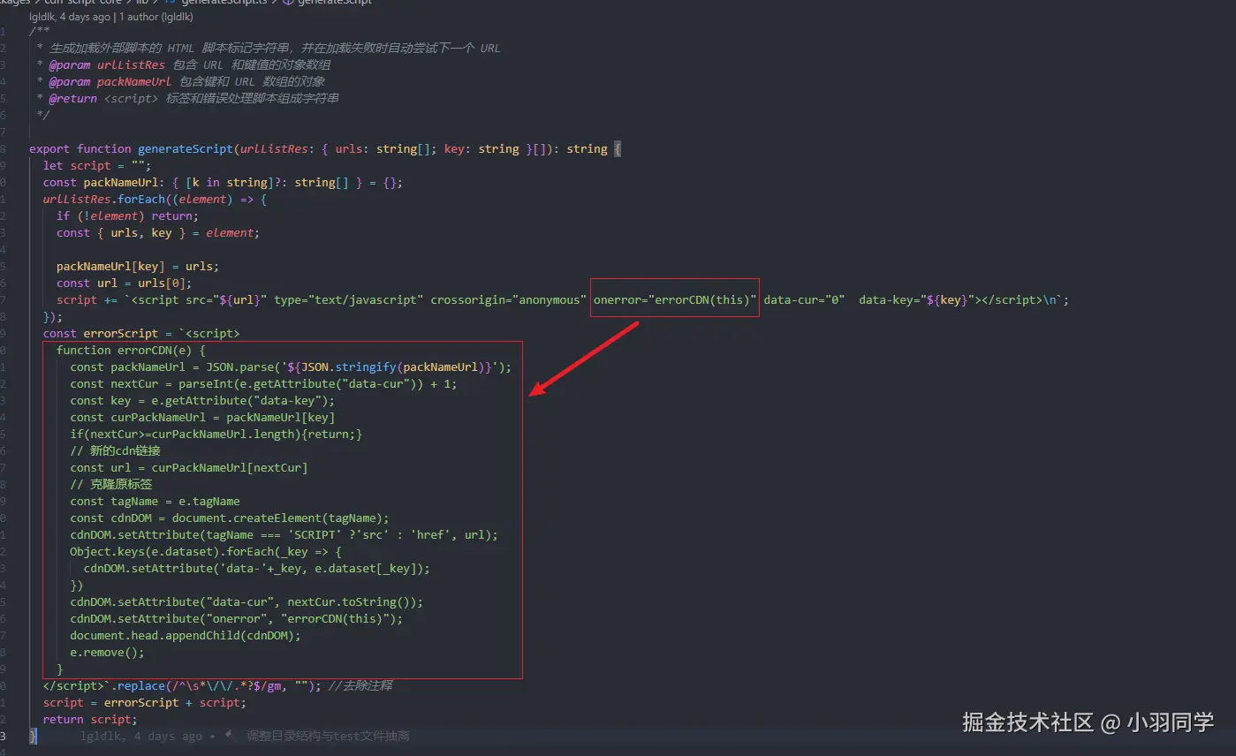The width and height of the screenshot is (1236, 756).
Task: Click the "return script;" line
Action: tap(90, 719)
